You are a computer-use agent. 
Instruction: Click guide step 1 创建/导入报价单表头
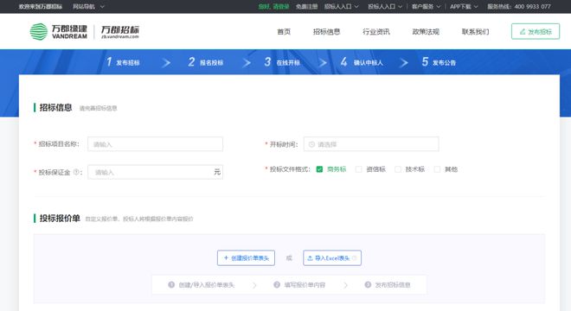[x=201, y=285]
